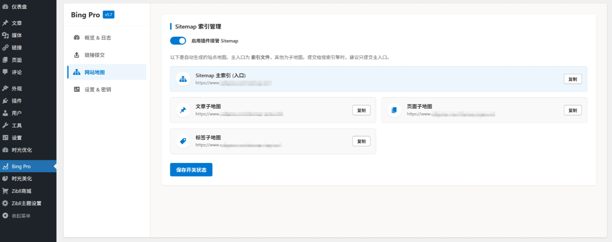Copy the 标签子地图 URL
Image resolution: width=612 pixels, height=242 pixels.
361,141
